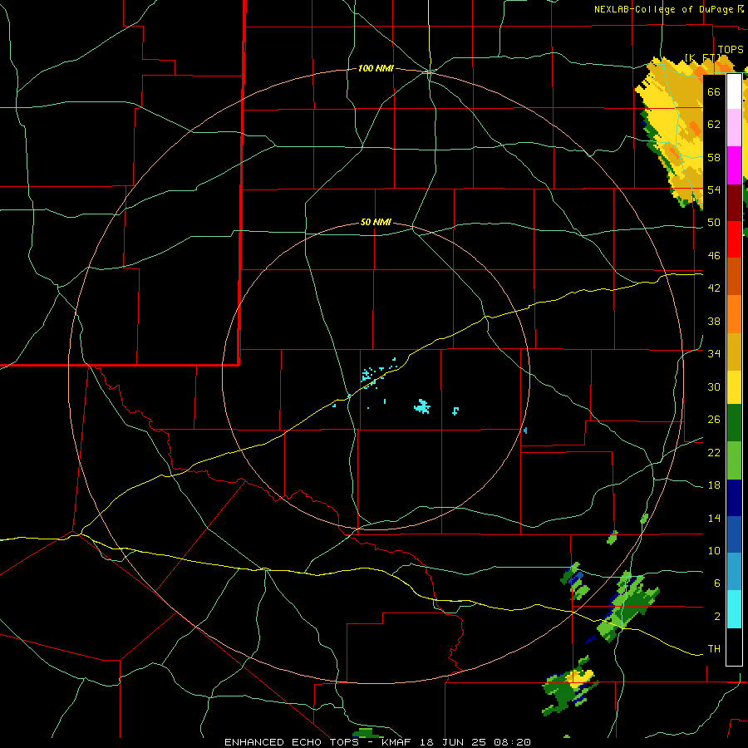This screenshot has width=748, height=748.
Task: Click the TH legend label
Action: pos(714,649)
